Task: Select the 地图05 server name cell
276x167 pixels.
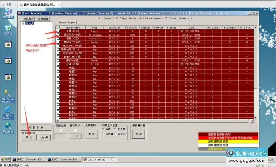Action: [72, 83]
